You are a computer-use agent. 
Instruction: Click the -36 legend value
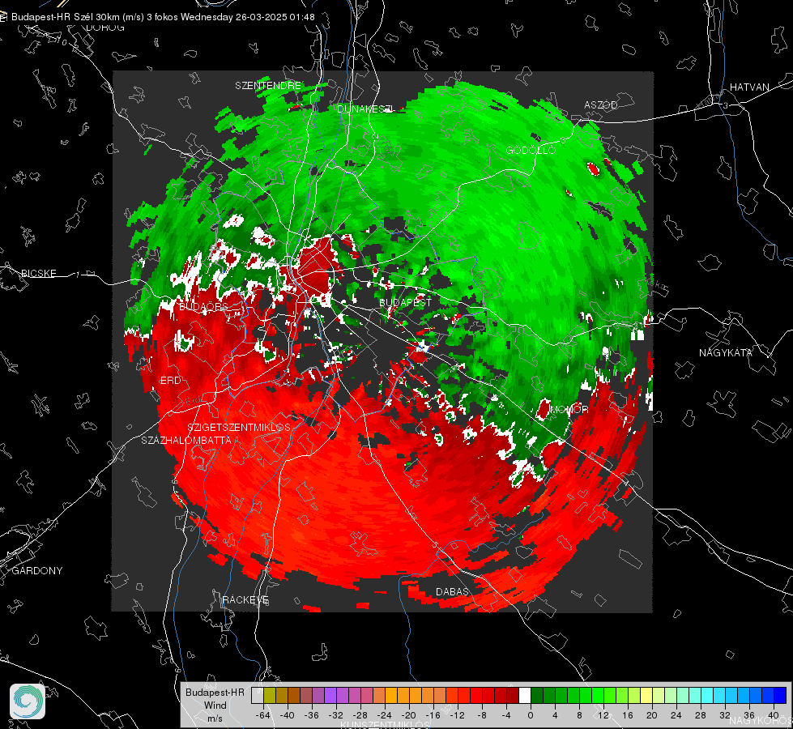(312, 715)
